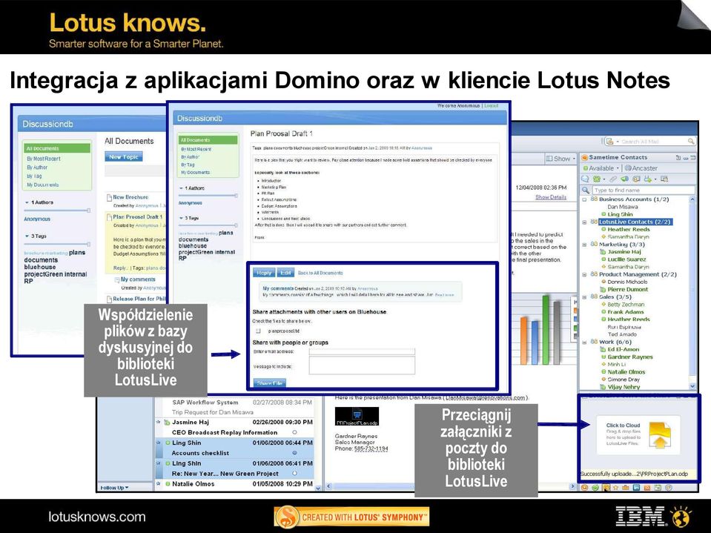The height and width of the screenshot is (533, 711).
Task: Open the Follow Up dropdown
Action: [114, 488]
